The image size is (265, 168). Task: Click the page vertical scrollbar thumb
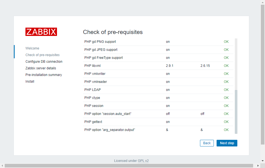click(263, 75)
